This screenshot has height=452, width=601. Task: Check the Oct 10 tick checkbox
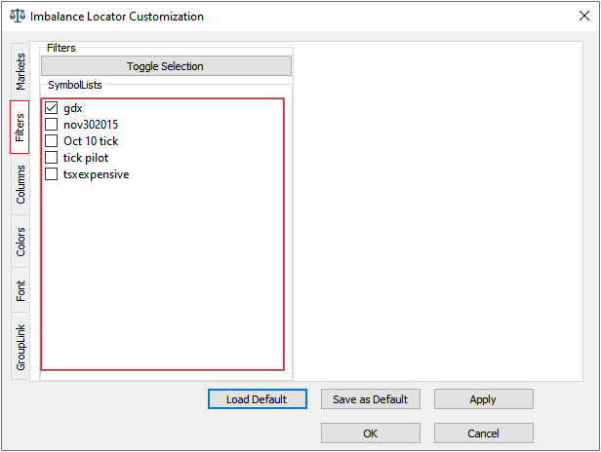tap(52, 141)
